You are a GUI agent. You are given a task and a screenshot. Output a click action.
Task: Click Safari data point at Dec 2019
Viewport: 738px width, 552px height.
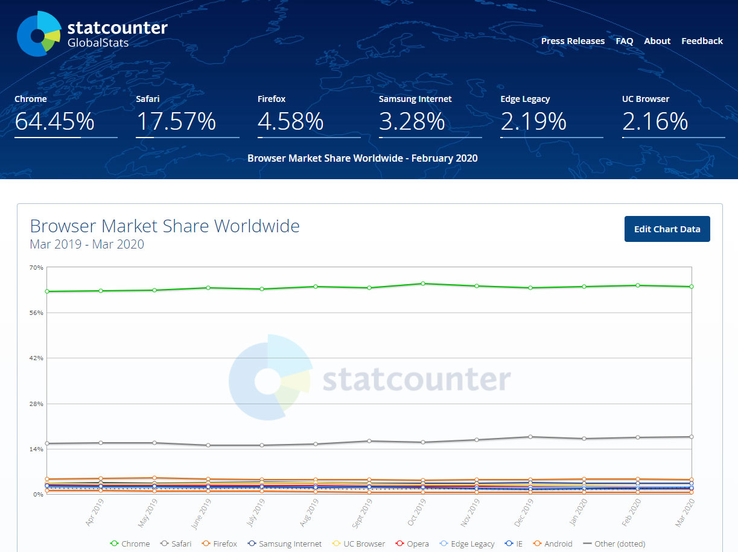coord(530,437)
